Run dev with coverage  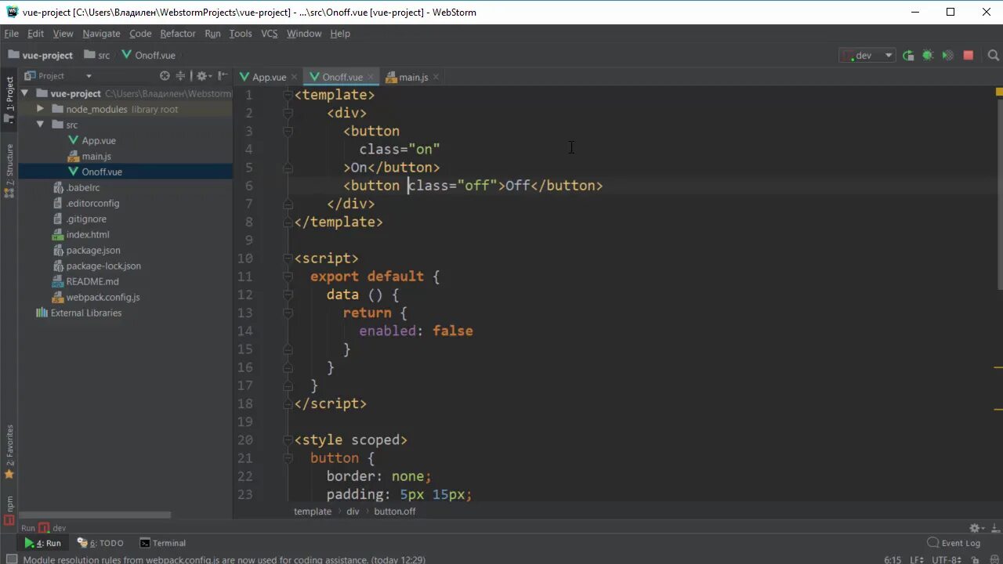[947, 56]
